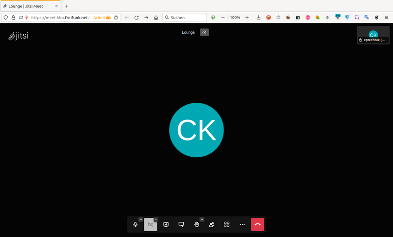Viewport: 393px width, 237px height.
Task: Open the more actions menu
Action: tap(242, 224)
